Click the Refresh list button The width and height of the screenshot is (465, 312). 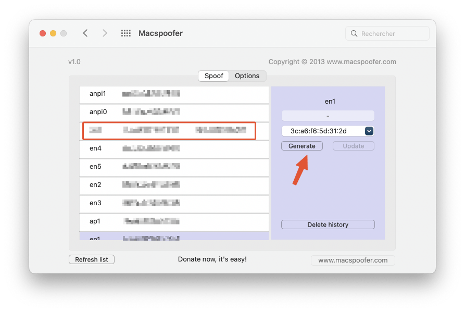[x=92, y=259]
